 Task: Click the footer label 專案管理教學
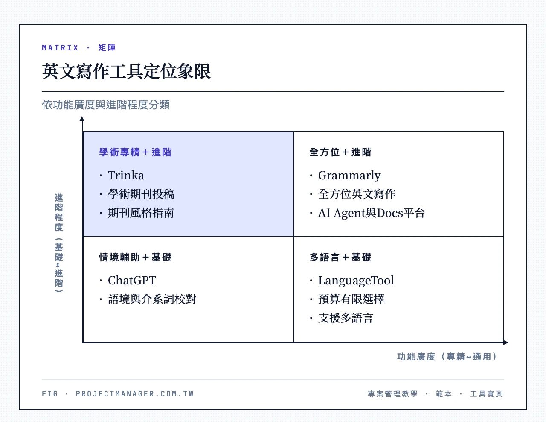(x=393, y=394)
